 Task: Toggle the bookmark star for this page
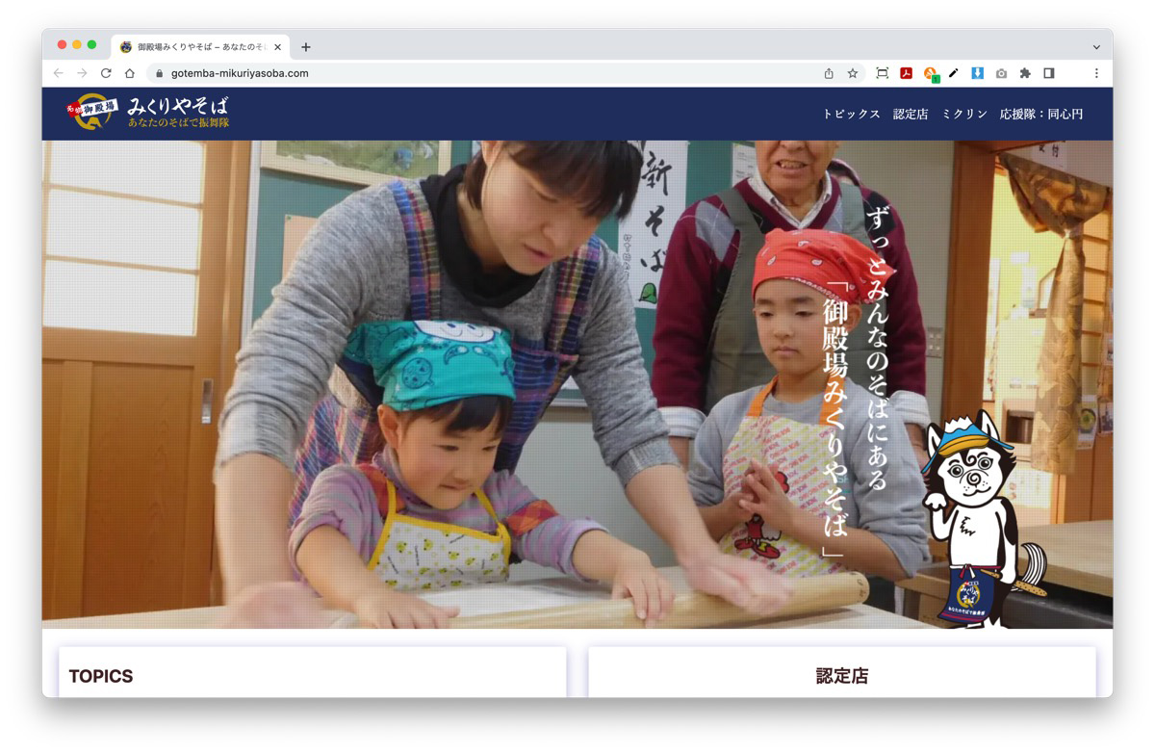851,73
